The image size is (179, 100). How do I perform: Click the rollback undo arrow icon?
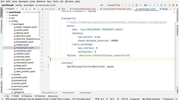click(165, 5)
